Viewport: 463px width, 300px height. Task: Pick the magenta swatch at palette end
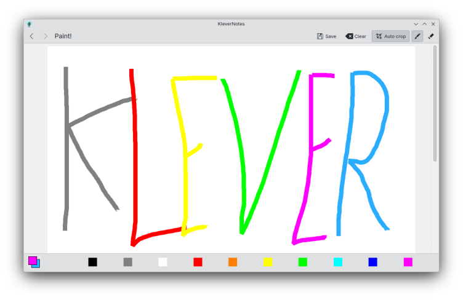click(x=408, y=262)
